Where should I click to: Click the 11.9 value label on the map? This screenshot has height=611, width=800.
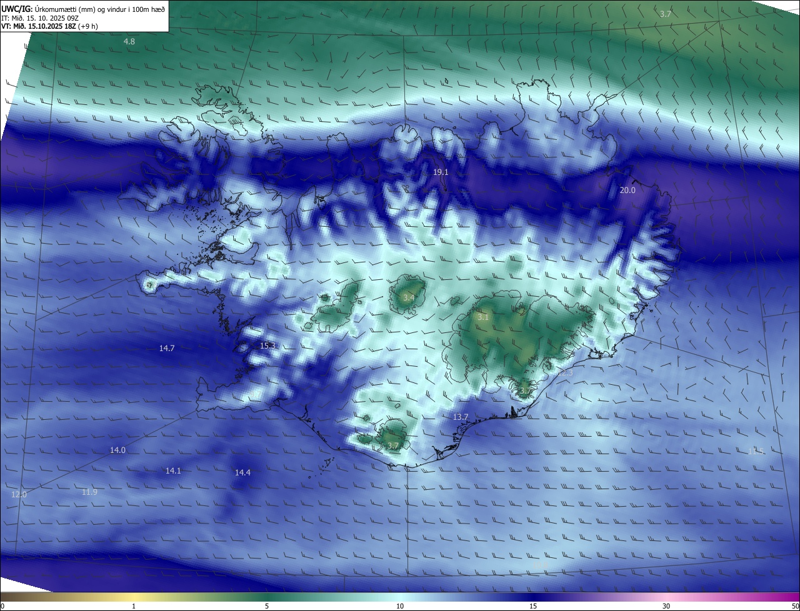tap(89, 492)
